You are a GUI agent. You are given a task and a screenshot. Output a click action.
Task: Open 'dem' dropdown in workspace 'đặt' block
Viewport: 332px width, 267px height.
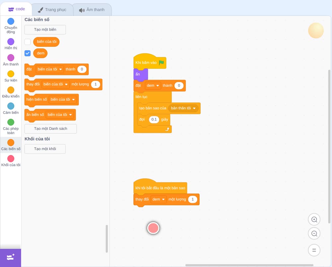(153, 85)
